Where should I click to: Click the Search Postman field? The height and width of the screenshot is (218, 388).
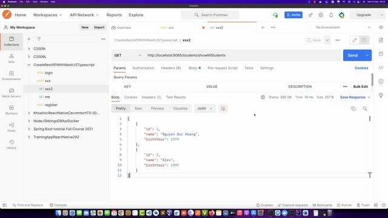coord(210,15)
